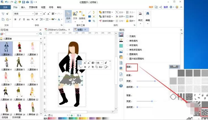
Task: Open the font size 10 dropdown
Action: point(41,14)
